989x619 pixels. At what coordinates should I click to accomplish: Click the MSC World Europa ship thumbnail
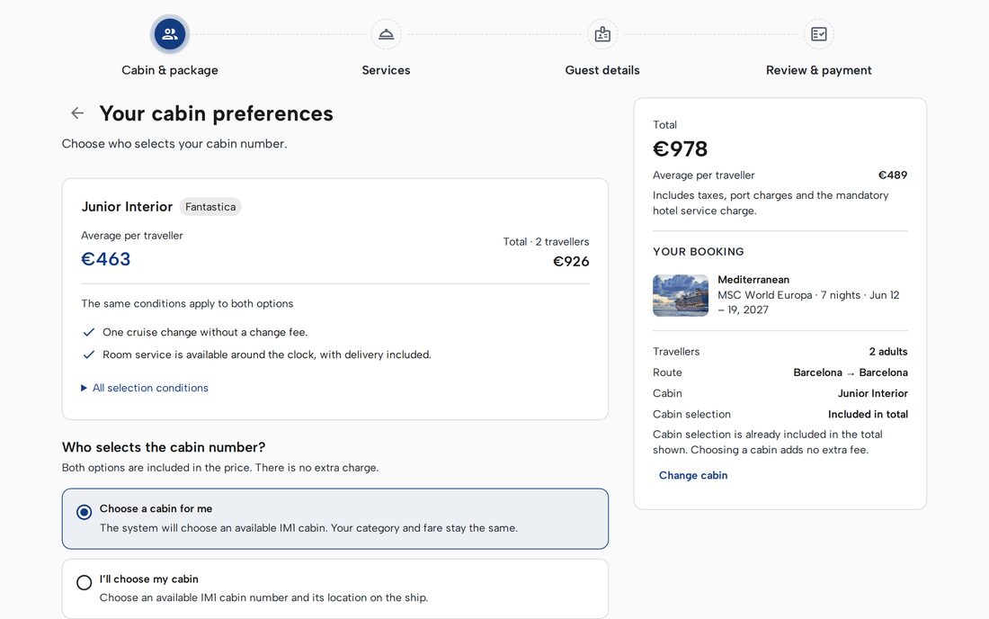pyautogui.click(x=681, y=295)
